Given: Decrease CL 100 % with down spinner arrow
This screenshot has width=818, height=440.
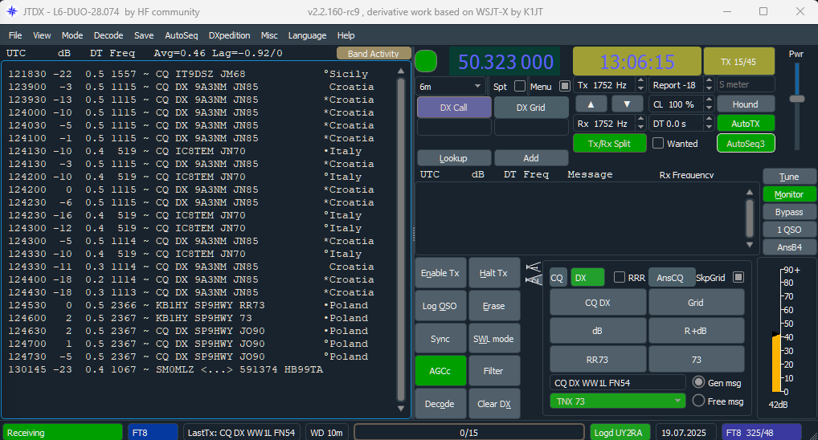Looking at the screenshot, I should click(709, 108).
